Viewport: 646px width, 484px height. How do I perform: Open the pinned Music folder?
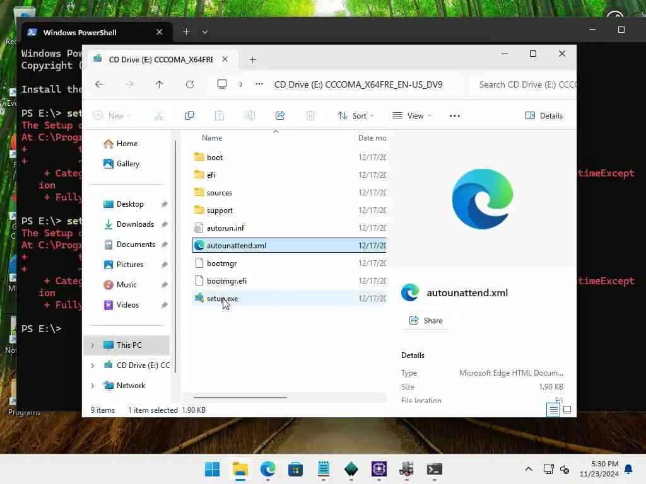[126, 285]
